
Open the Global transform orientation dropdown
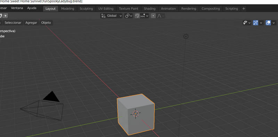(111, 16)
